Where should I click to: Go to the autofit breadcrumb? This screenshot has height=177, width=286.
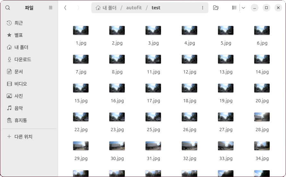pyautogui.click(x=134, y=8)
